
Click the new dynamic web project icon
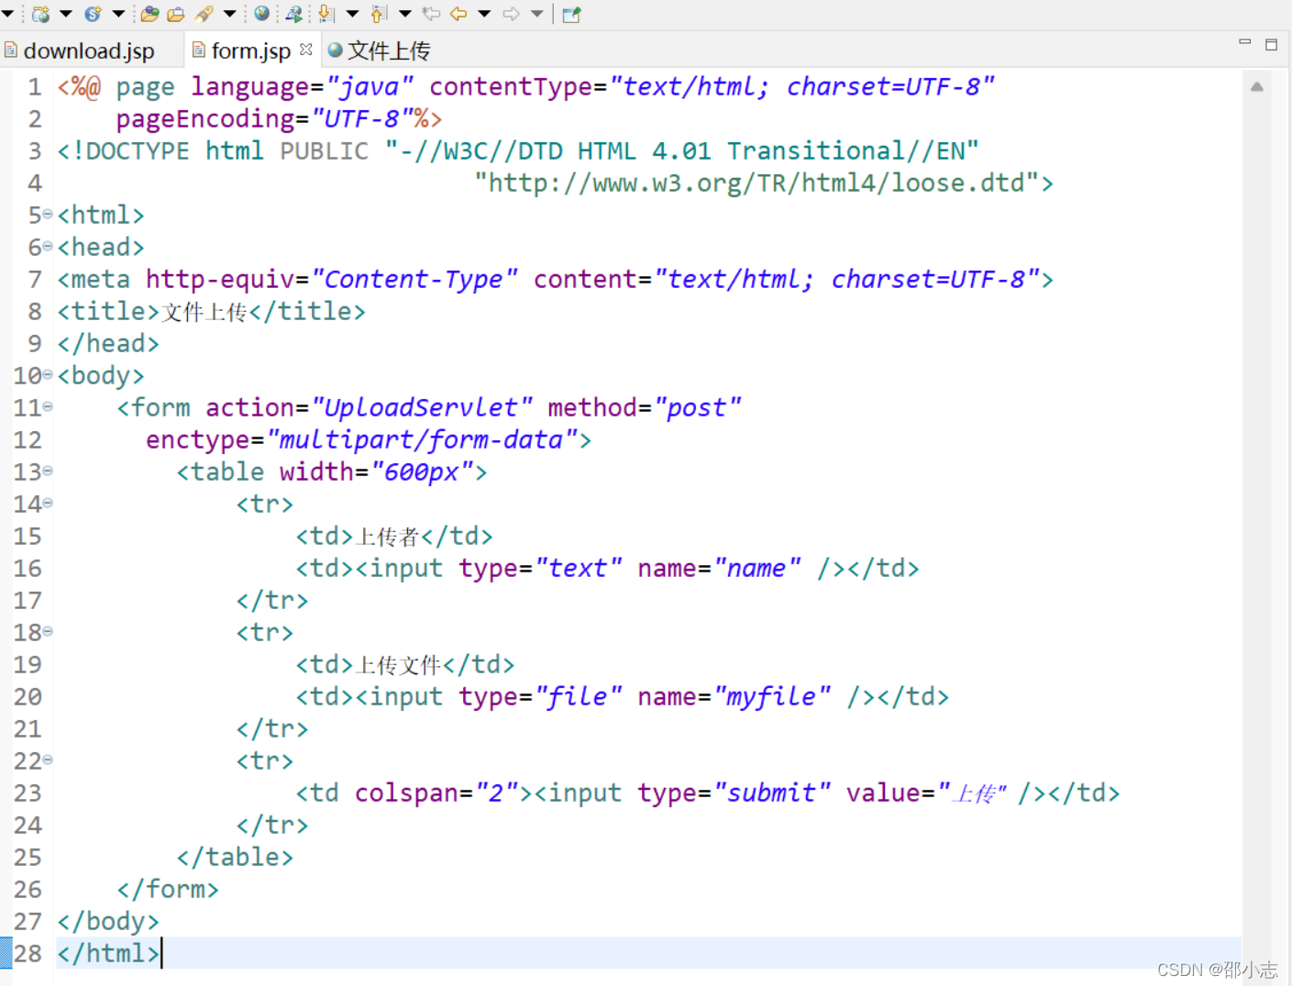40,14
